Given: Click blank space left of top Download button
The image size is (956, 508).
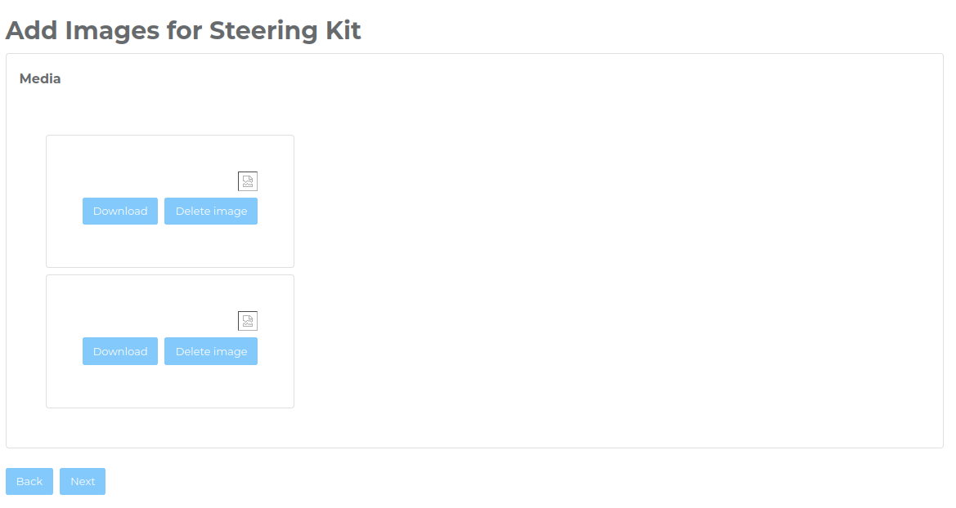Looking at the screenshot, I should click(64, 211).
